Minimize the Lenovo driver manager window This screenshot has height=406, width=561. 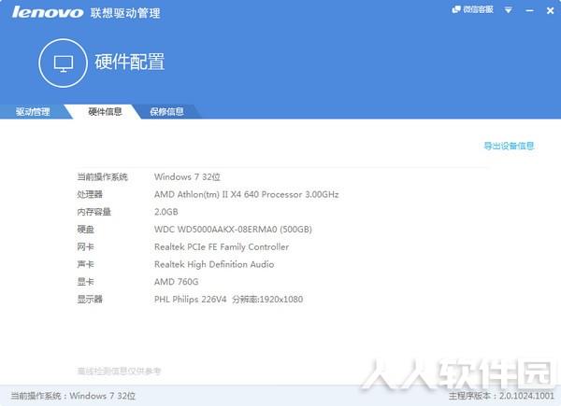click(529, 10)
